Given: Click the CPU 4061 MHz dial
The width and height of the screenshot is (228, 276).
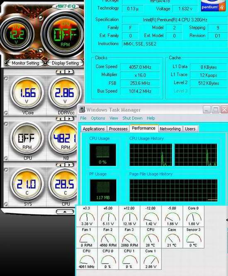Looking at the screenshot, I should click(x=87, y=259).
